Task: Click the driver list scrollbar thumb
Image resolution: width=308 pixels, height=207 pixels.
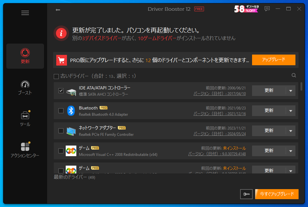Action: pyautogui.click(x=301, y=87)
